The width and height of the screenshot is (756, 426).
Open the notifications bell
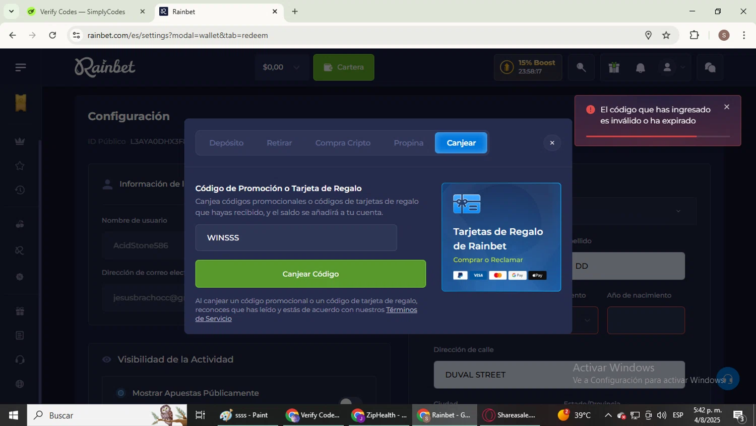[641, 67]
